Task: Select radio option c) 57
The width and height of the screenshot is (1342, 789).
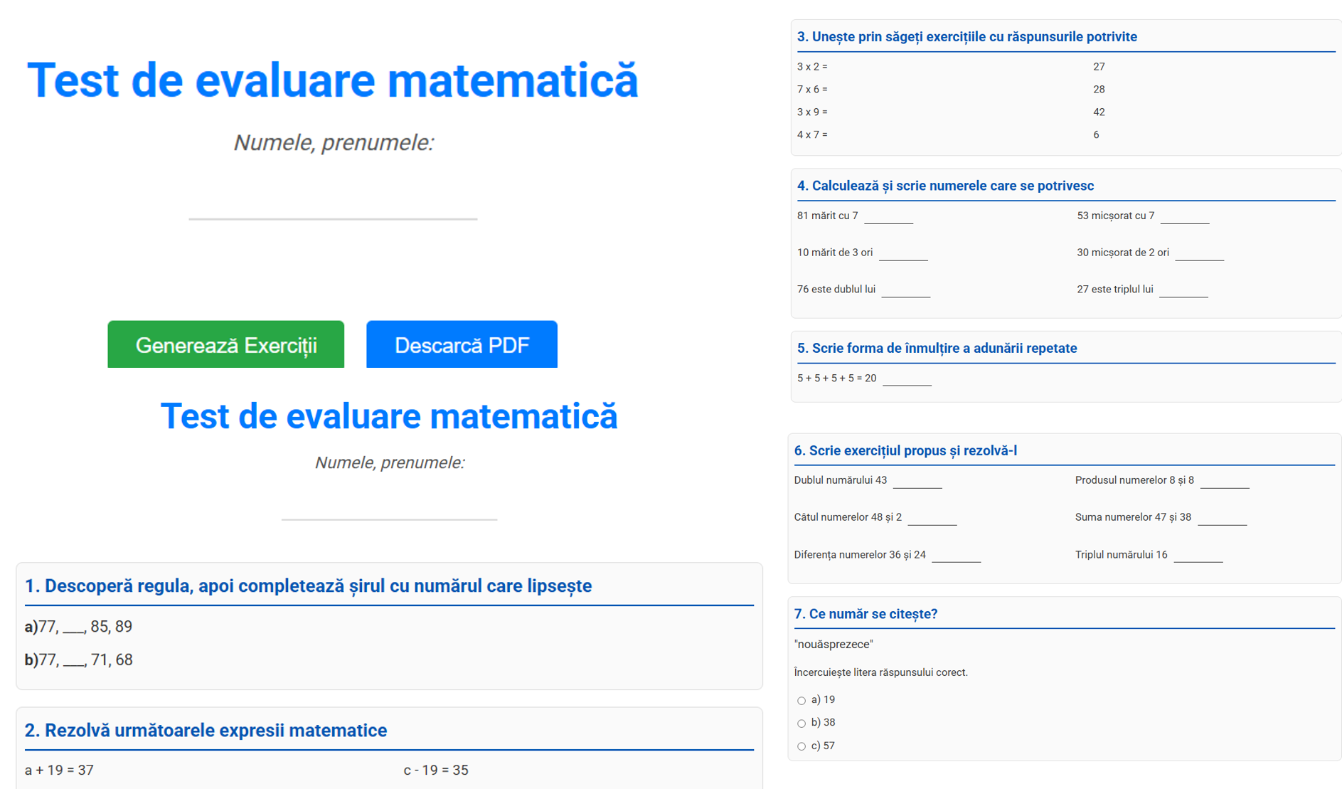Action: tap(802, 746)
